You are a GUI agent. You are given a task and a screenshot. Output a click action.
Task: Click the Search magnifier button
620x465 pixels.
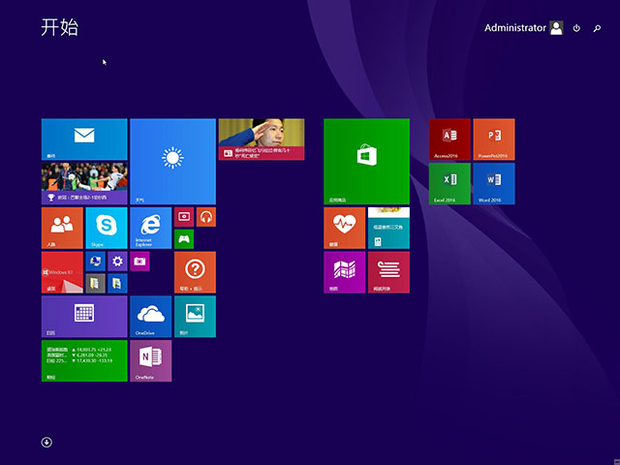click(x=597, y=28)
